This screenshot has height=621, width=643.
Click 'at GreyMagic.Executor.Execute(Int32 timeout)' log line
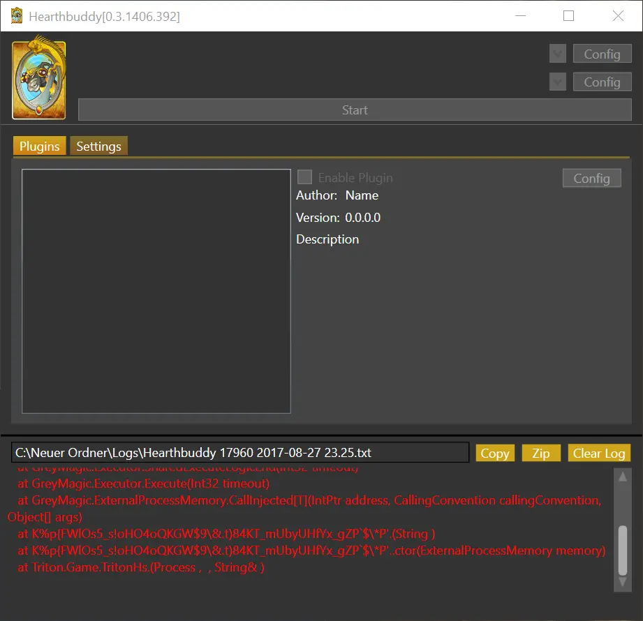[x=144, y=484]
